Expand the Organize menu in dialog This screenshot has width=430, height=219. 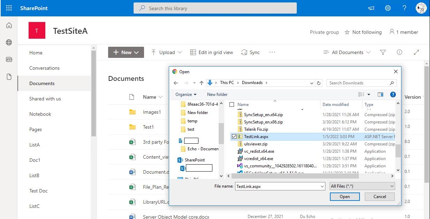coord(186,95)
